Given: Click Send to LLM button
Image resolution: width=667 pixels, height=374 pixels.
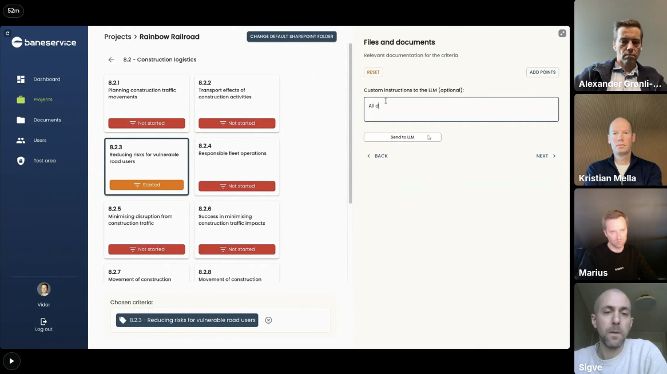Looking at the screenshot, I should click(x=402, y=137).
